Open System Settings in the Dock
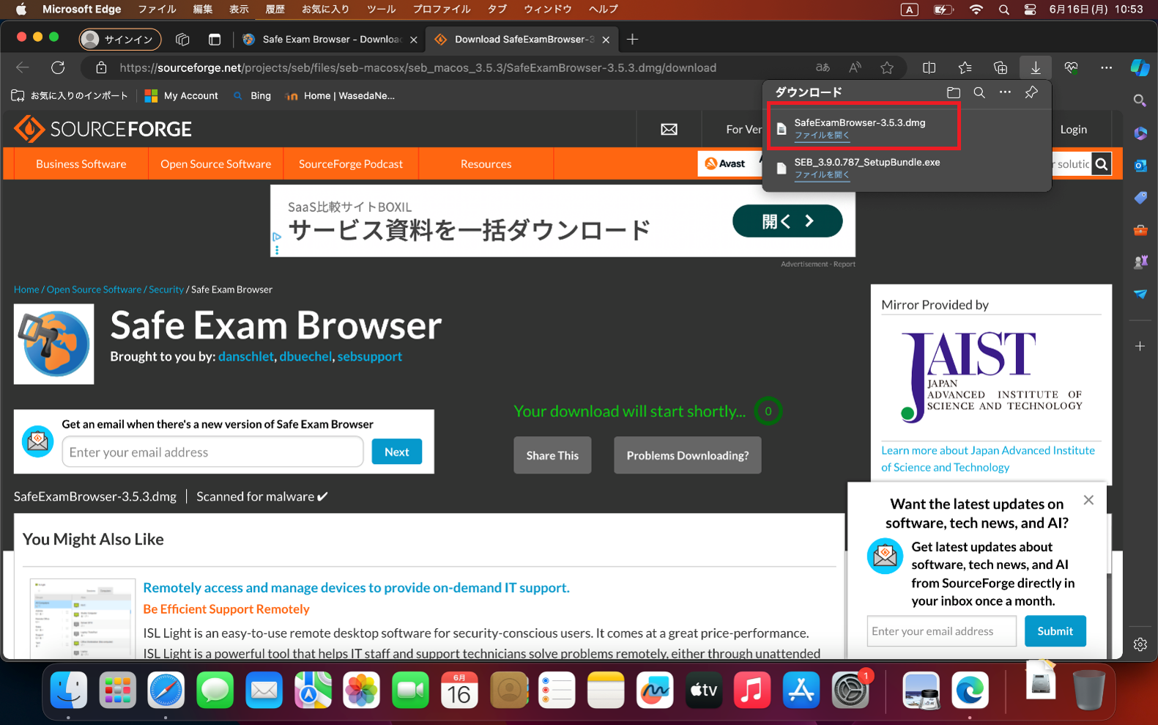This screenshot has width=1158, height=725. pos(850,690)
